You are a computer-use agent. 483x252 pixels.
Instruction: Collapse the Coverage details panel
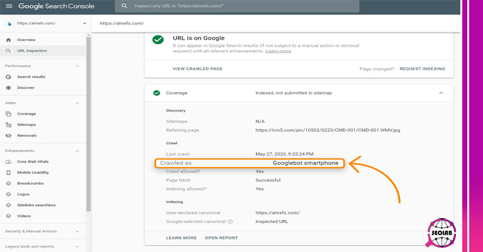click(x=441, y=93)
